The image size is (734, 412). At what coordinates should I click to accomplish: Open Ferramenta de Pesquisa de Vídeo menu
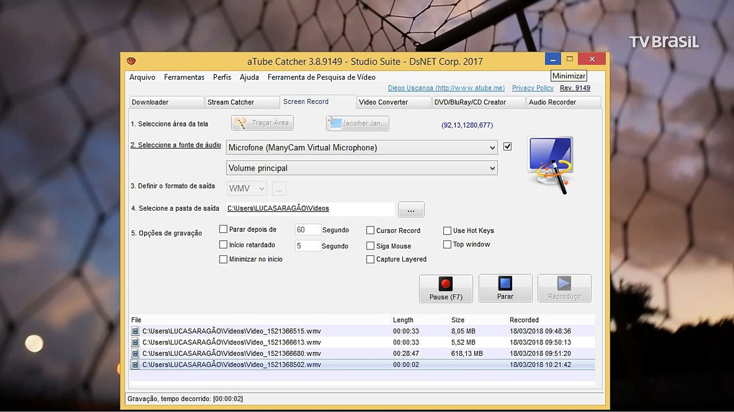tap(322, 77)
